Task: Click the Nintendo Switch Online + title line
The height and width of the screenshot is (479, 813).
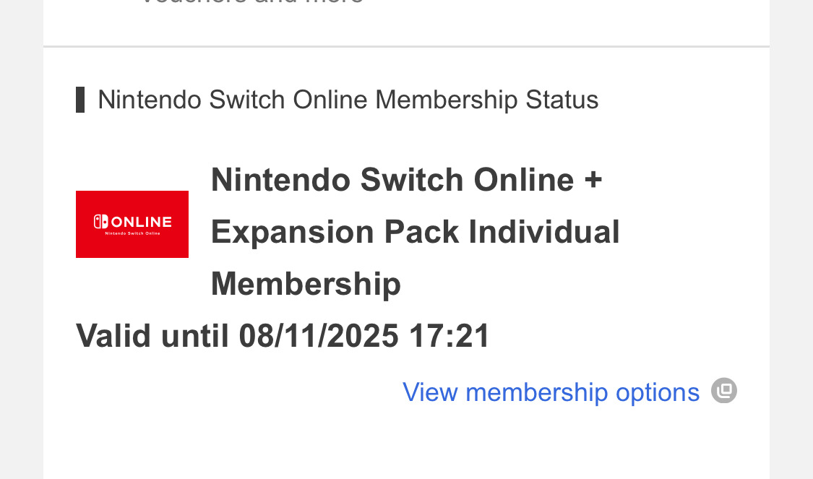Action: coord(405,180)
